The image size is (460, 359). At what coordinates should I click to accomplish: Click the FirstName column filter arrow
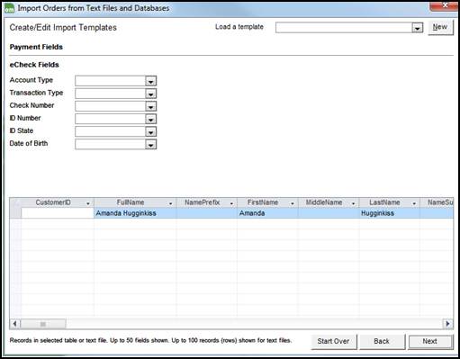[293, 203]
